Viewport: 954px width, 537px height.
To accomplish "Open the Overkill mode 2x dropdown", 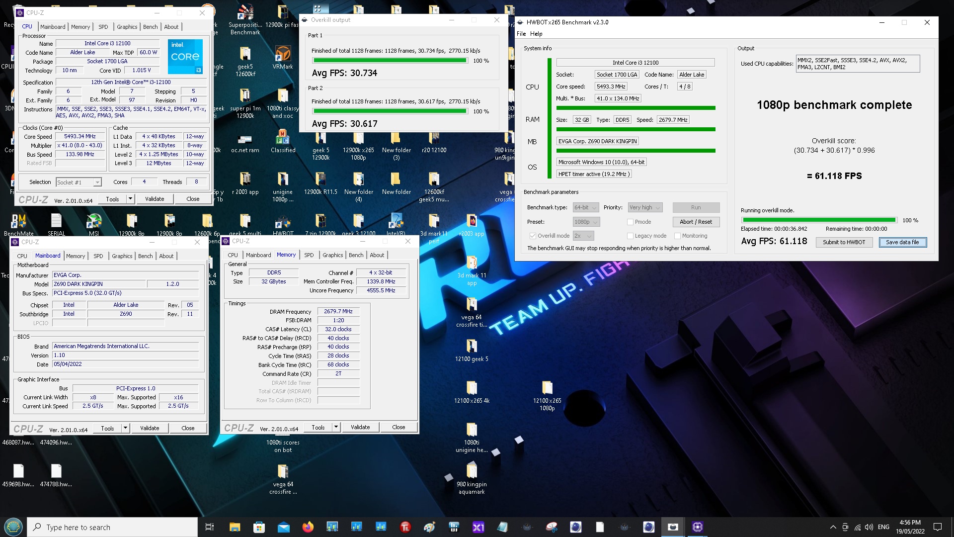I will point(583,236).
